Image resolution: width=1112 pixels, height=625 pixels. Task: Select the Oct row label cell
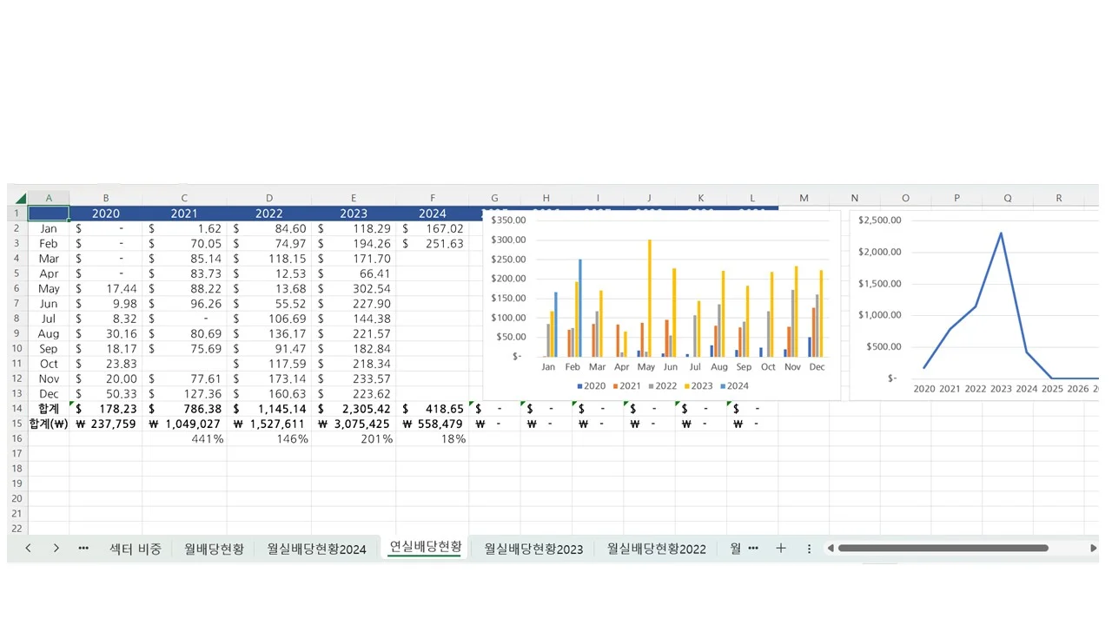point(49,364)
